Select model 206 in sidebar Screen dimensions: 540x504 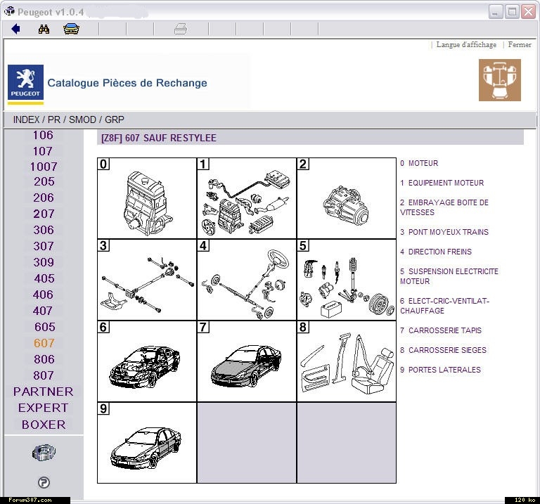coord(44,198)
